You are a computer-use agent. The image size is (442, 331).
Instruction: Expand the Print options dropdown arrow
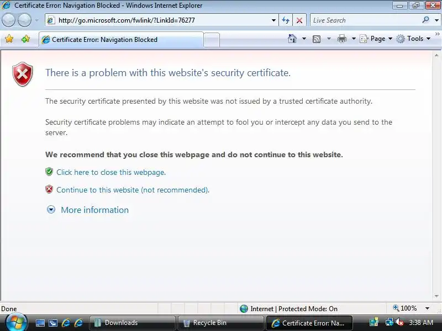coord(354,39)
